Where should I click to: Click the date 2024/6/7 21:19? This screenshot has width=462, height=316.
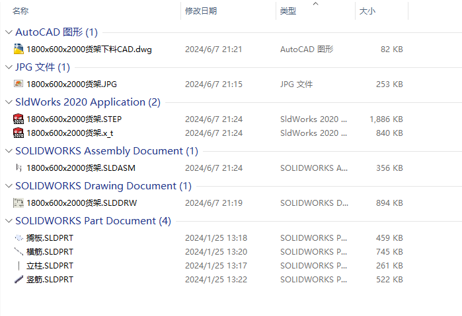click(x=213, y=203)
